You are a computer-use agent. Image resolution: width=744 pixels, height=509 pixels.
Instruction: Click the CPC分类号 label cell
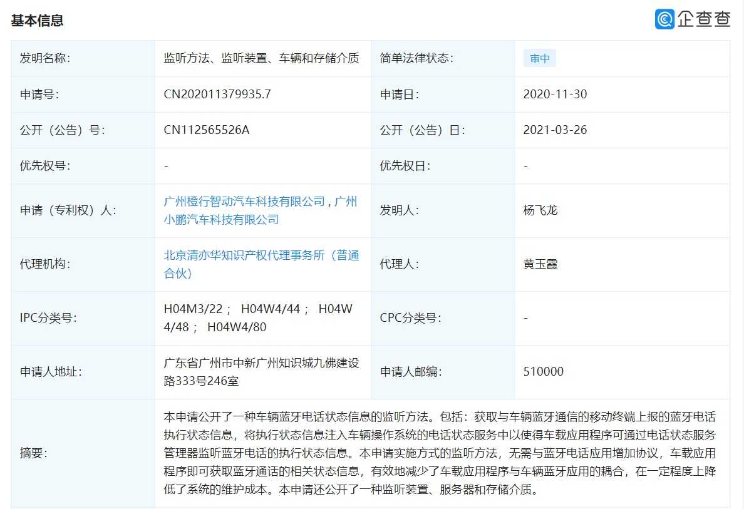[x=443, y=318]
